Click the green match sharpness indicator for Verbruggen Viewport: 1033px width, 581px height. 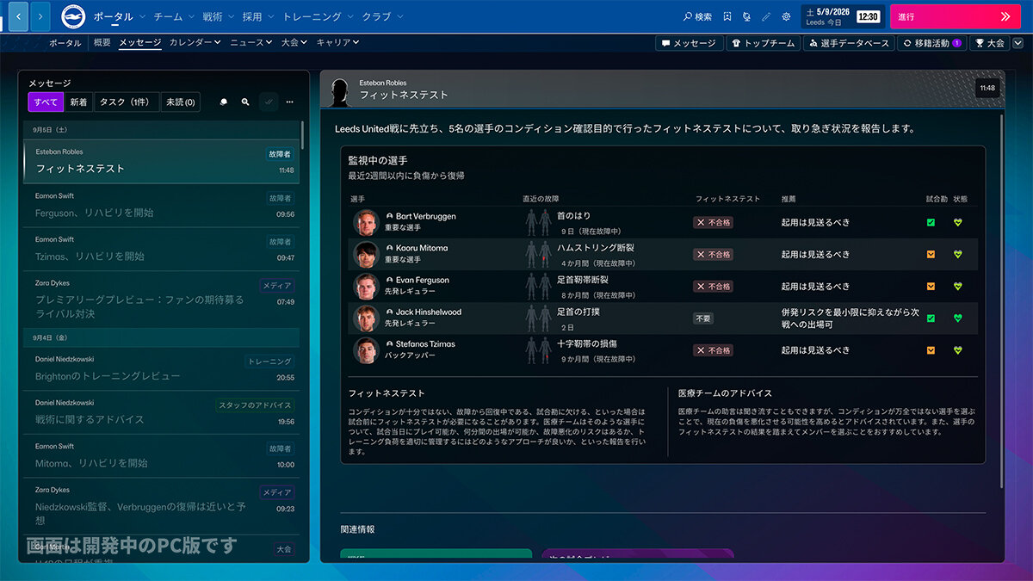click(931, 222)
